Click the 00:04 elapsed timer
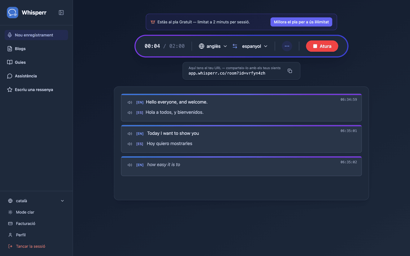The image size is (410, 256). pos(152,46)
